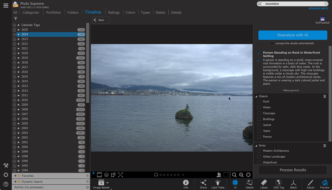This screenshot has width=332, height=190.
Task: Click the filter funnel icon
Action: pyautogui.click(x=16, y=18)
